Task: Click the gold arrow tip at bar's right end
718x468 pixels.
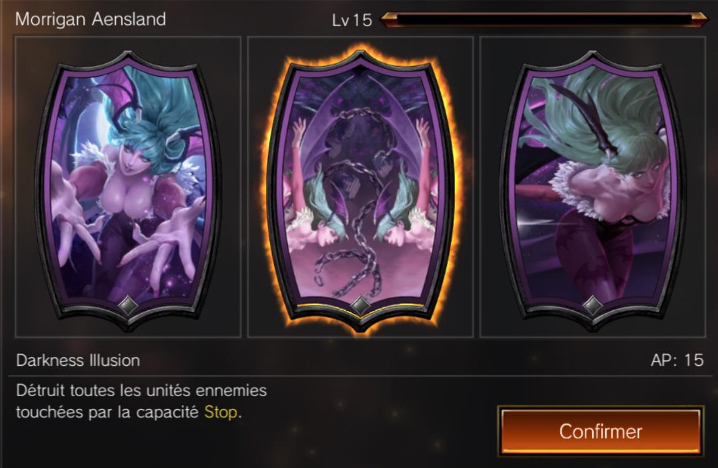Action: click(700, 19)
